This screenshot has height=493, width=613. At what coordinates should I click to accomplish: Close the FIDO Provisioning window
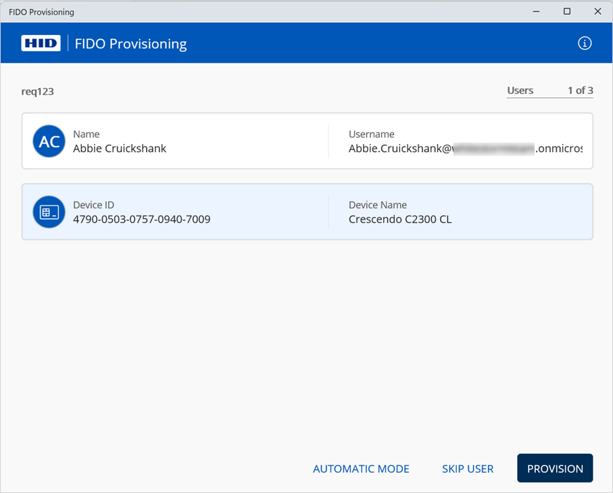tap(597, 11)
